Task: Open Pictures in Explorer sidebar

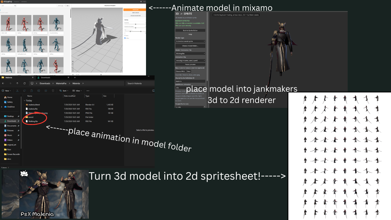Action: point(9,130)
